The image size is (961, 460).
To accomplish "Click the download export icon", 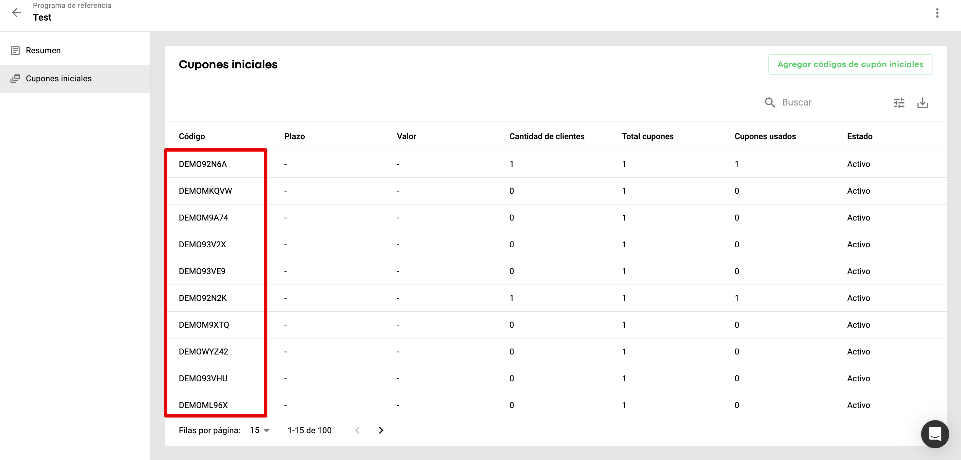I will tap(922, 103).
